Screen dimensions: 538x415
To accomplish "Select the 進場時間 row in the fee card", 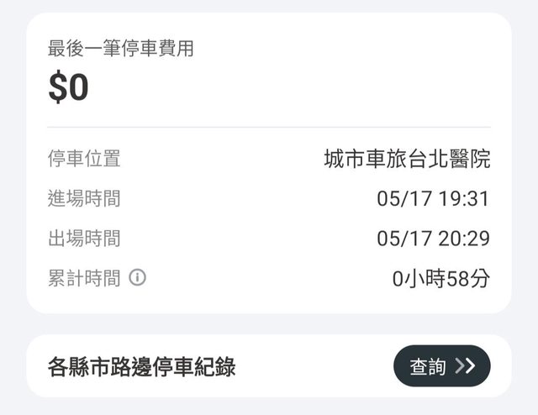I will pyautogui.click(x=269, y=199).
